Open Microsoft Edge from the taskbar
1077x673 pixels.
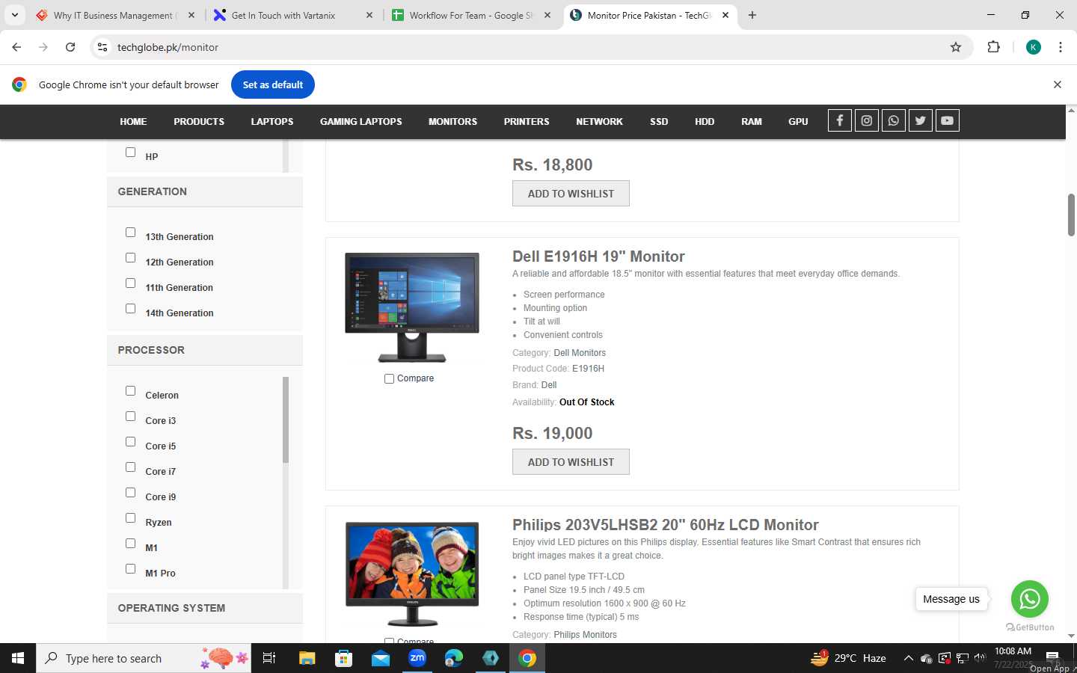(x=454, y=658)
